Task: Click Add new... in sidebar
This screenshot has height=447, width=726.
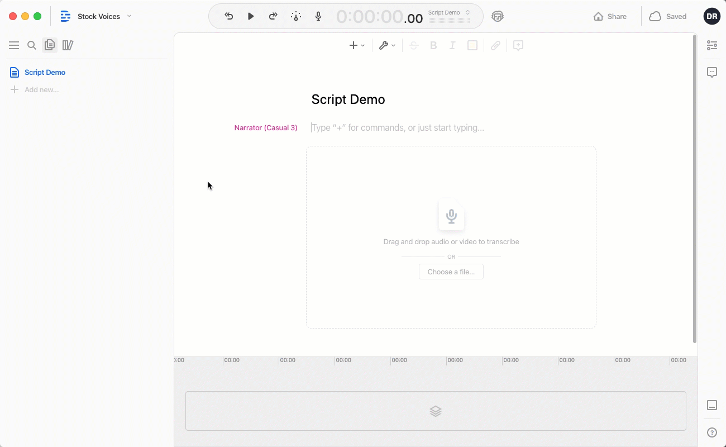Action: pyautogui.click(x=41, y=89)
